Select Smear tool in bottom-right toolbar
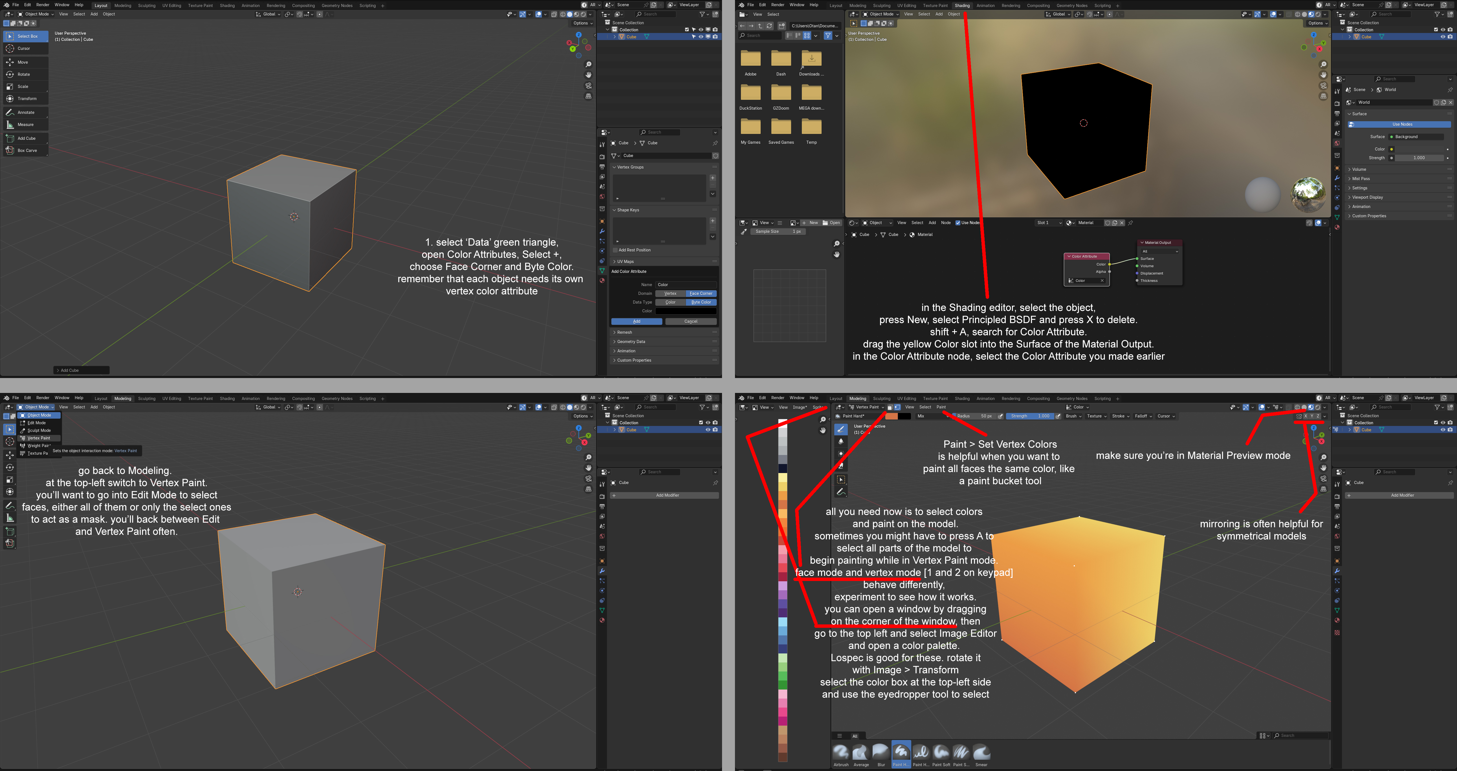 click(841, 466)
